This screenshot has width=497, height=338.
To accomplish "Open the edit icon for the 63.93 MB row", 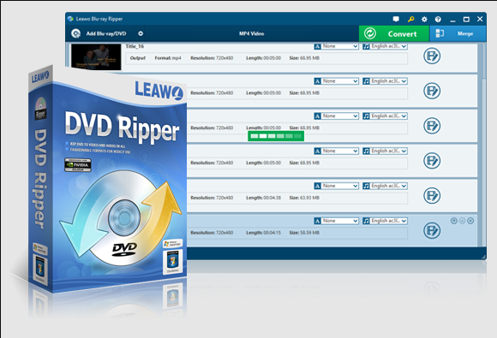I will point(432,196).
